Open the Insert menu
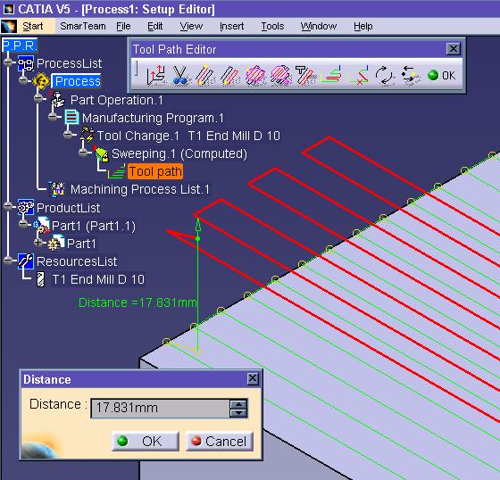500x480 pixels. pos(232,26)
